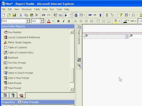The width and height of the screenshot is (142, 106).
Task: Undo the last action
Action: [43, 15]
